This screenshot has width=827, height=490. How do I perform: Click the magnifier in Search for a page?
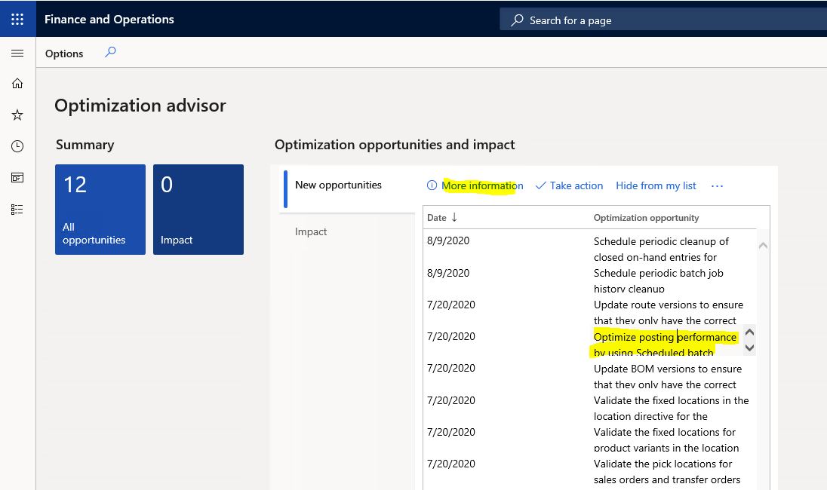pos(517,20)
